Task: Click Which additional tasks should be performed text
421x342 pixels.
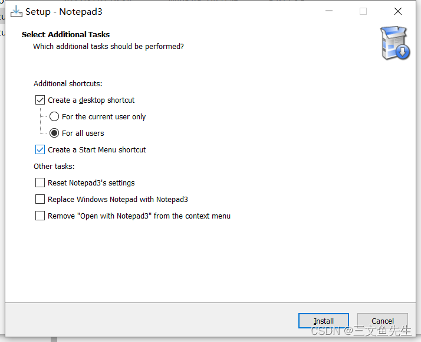Action: [108, 47]
